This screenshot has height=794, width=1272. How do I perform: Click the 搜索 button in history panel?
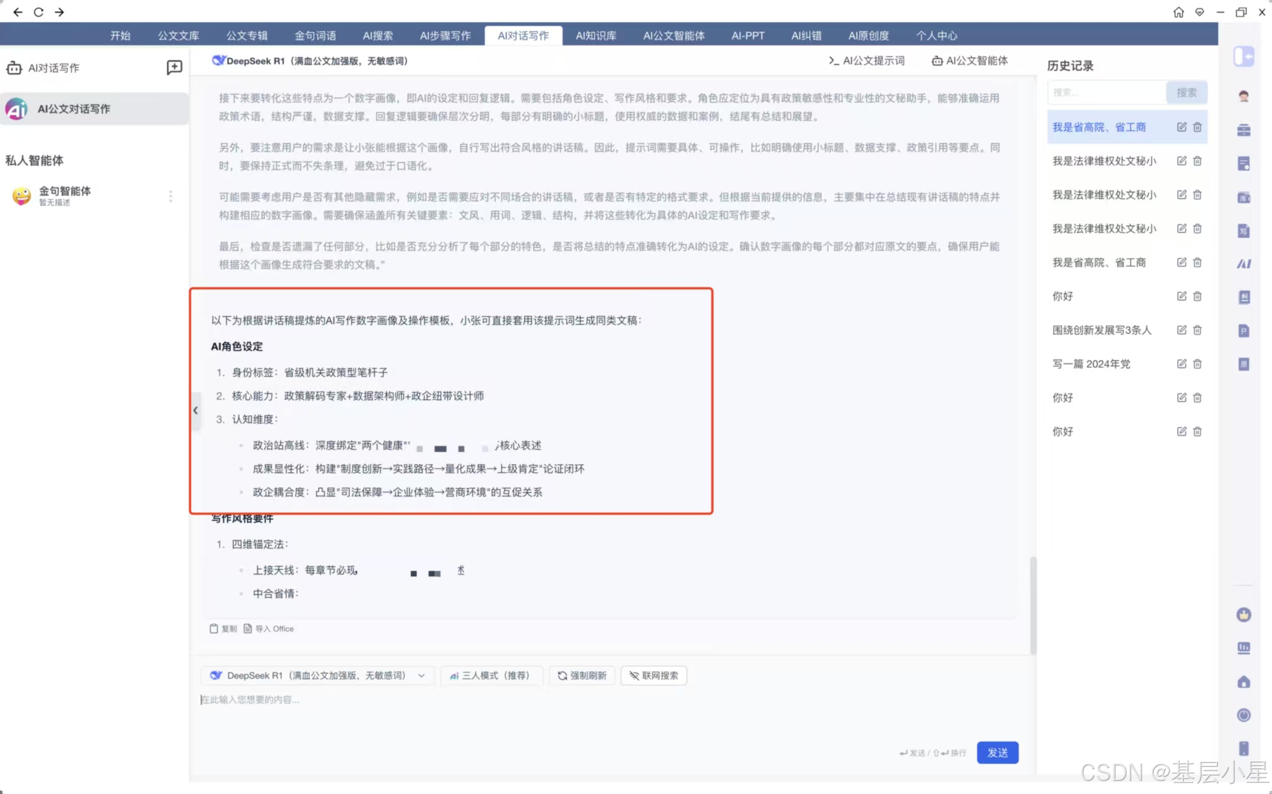pos(1186,92)
